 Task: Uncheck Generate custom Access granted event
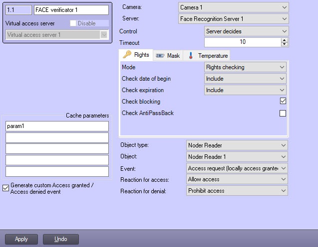point(6,188)
